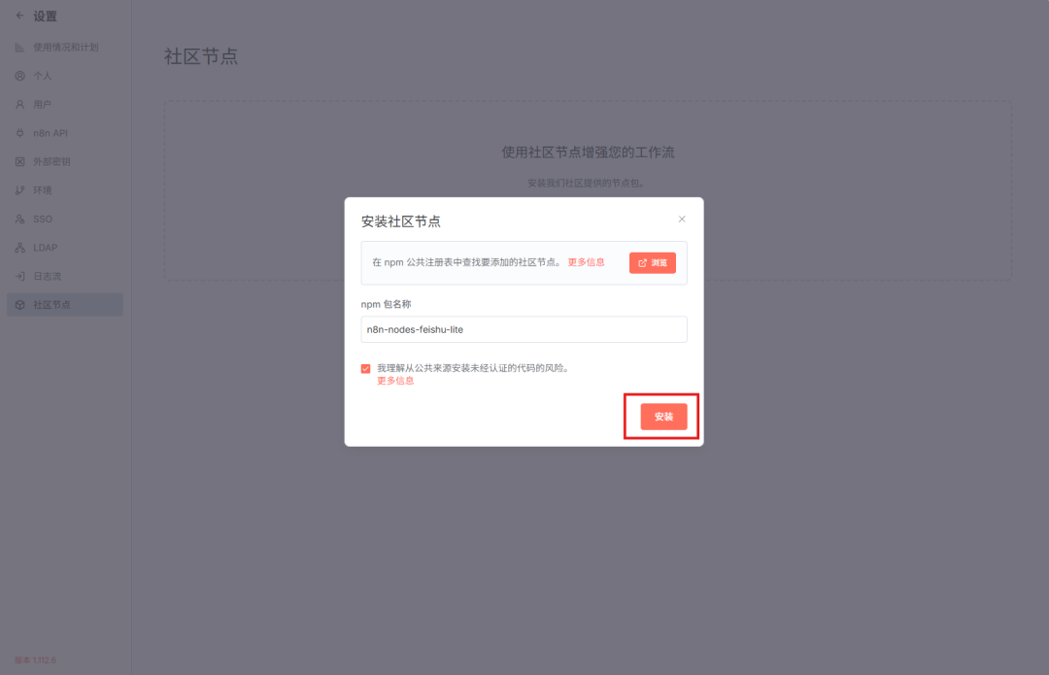Click the 浏览 browse button
The width and height of the screenshot is (1049, 675).
point(652,263)
